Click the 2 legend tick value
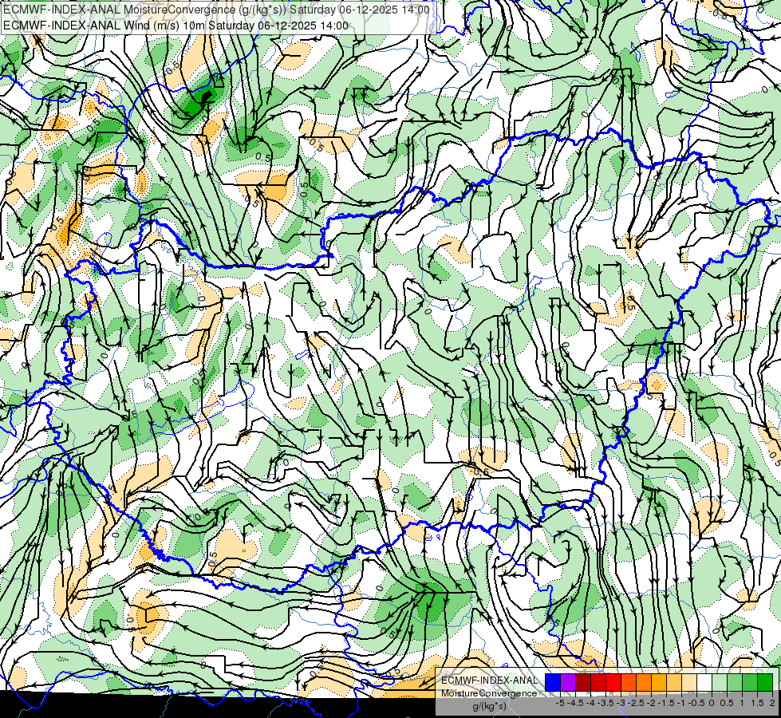Viewport: 781px width, 718px height. pos(772,703)
